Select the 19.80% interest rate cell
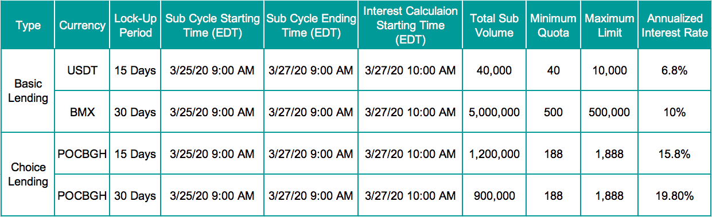The height and width of the screenshot is (217, 712). point(675,196)
